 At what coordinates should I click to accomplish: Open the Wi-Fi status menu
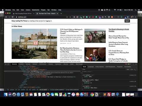click(115, 10)
